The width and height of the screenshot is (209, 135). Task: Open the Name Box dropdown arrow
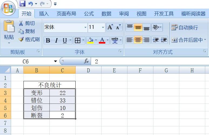(x=55, y=61)
